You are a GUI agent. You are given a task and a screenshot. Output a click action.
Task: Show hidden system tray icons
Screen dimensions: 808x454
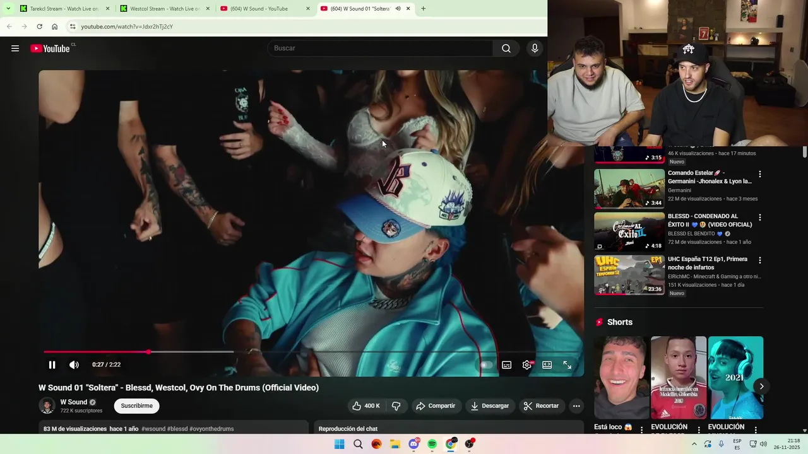[x=694, y=444]
